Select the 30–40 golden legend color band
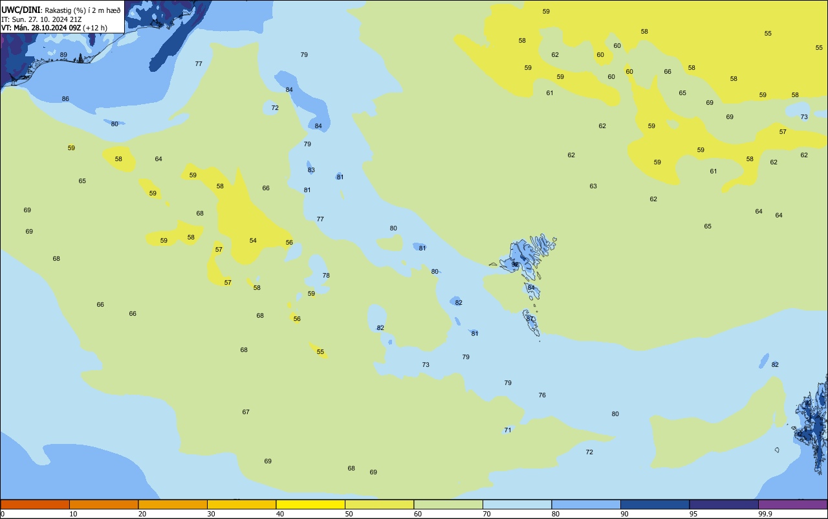This screenshot has height=519, width=828. (x=241, y=504)
